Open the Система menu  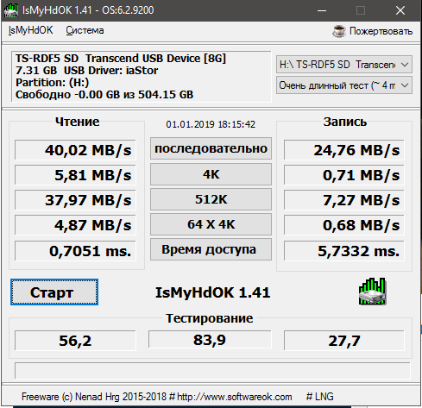click(x=85, y=30)
